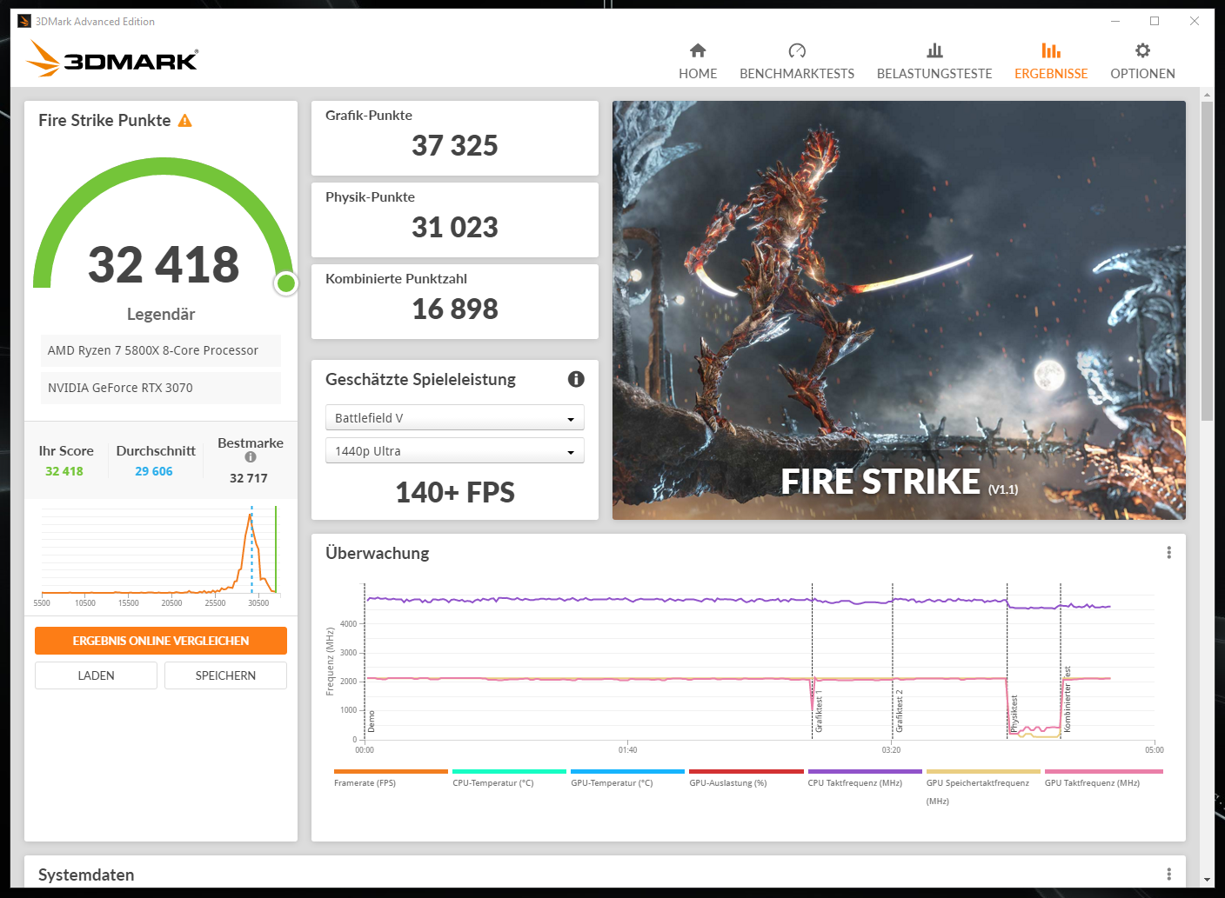
Task: Open the HOME tab
Action: click(698, 62)
